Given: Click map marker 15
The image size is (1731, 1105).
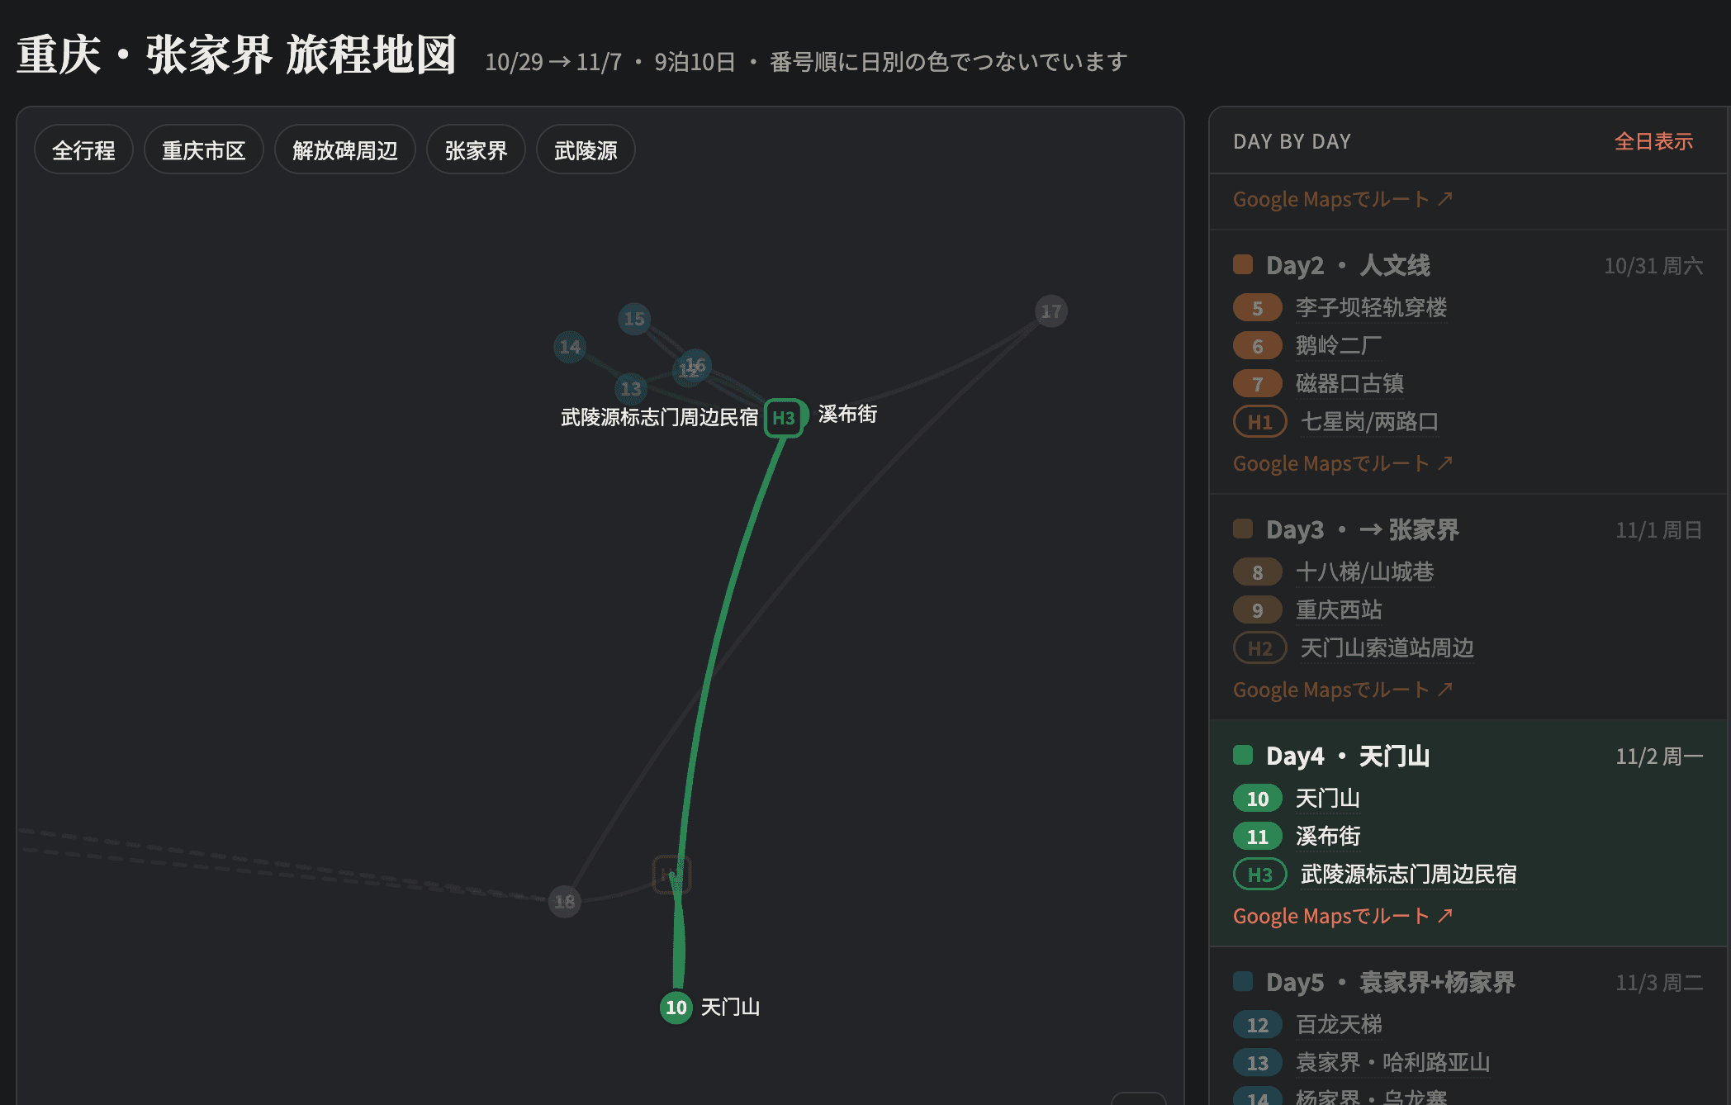Looking at the screenshot, I should point(634,319).
